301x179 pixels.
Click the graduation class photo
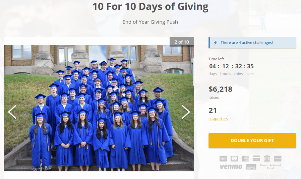click(99, 108)
